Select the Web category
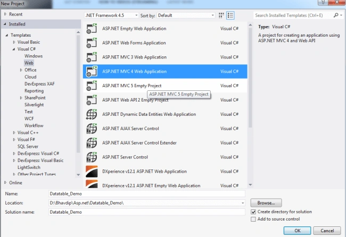Image resolution: width=346 pixels, height=237 pixels. click(29, 63)
